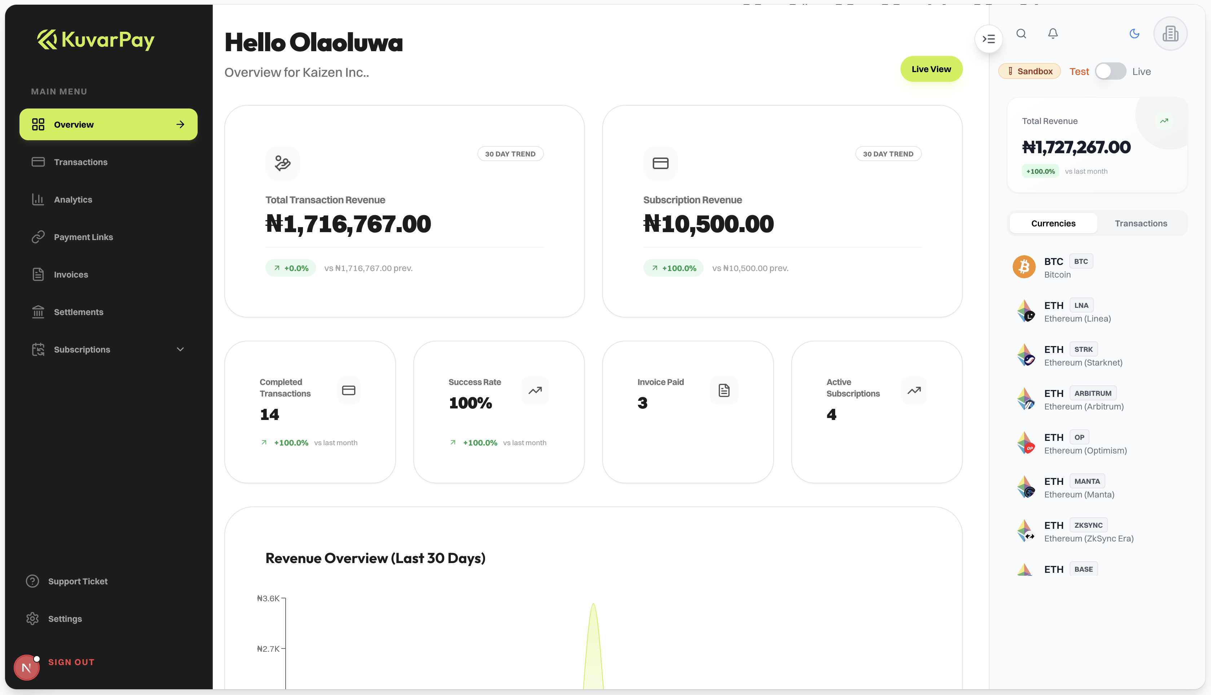Click the Sandbox badge
The height and width of the screenshot is (695, 1211).
click(x=1029, y=72)
